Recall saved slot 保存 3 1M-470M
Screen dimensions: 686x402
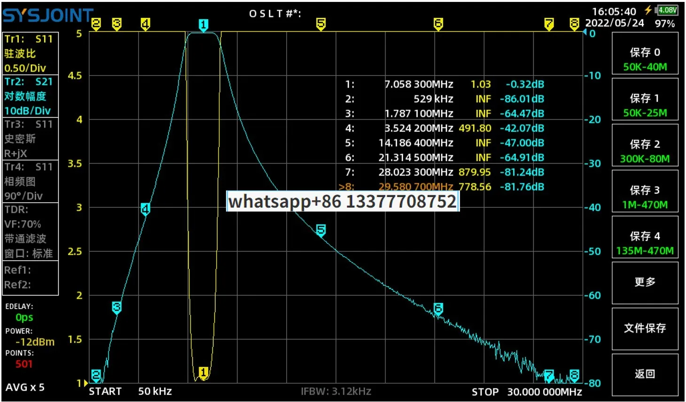[x=645, y=191]
